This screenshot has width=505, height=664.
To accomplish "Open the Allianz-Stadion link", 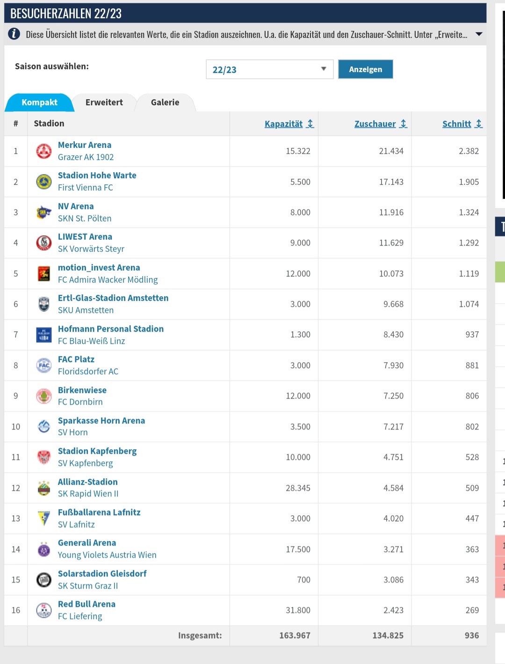I will tap(88, 482).
